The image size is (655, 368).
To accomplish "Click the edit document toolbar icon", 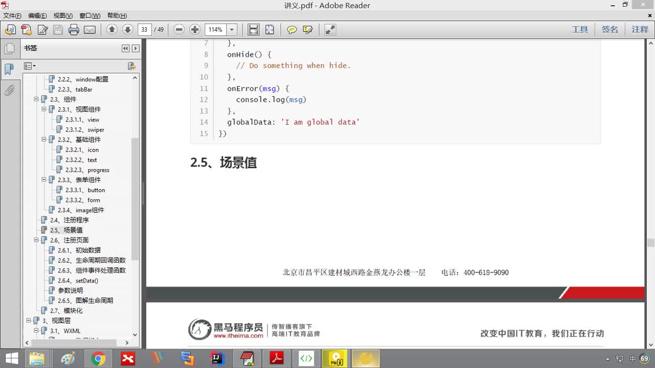I will pyautogui.click(x=43, y=30).
